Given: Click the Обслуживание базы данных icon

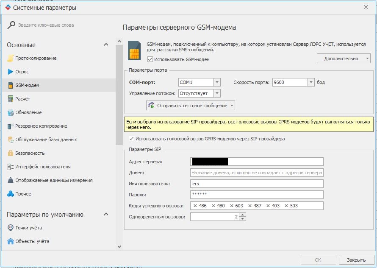Looking at the screenshot, I should pyautogui.click(x=11, y=140).
